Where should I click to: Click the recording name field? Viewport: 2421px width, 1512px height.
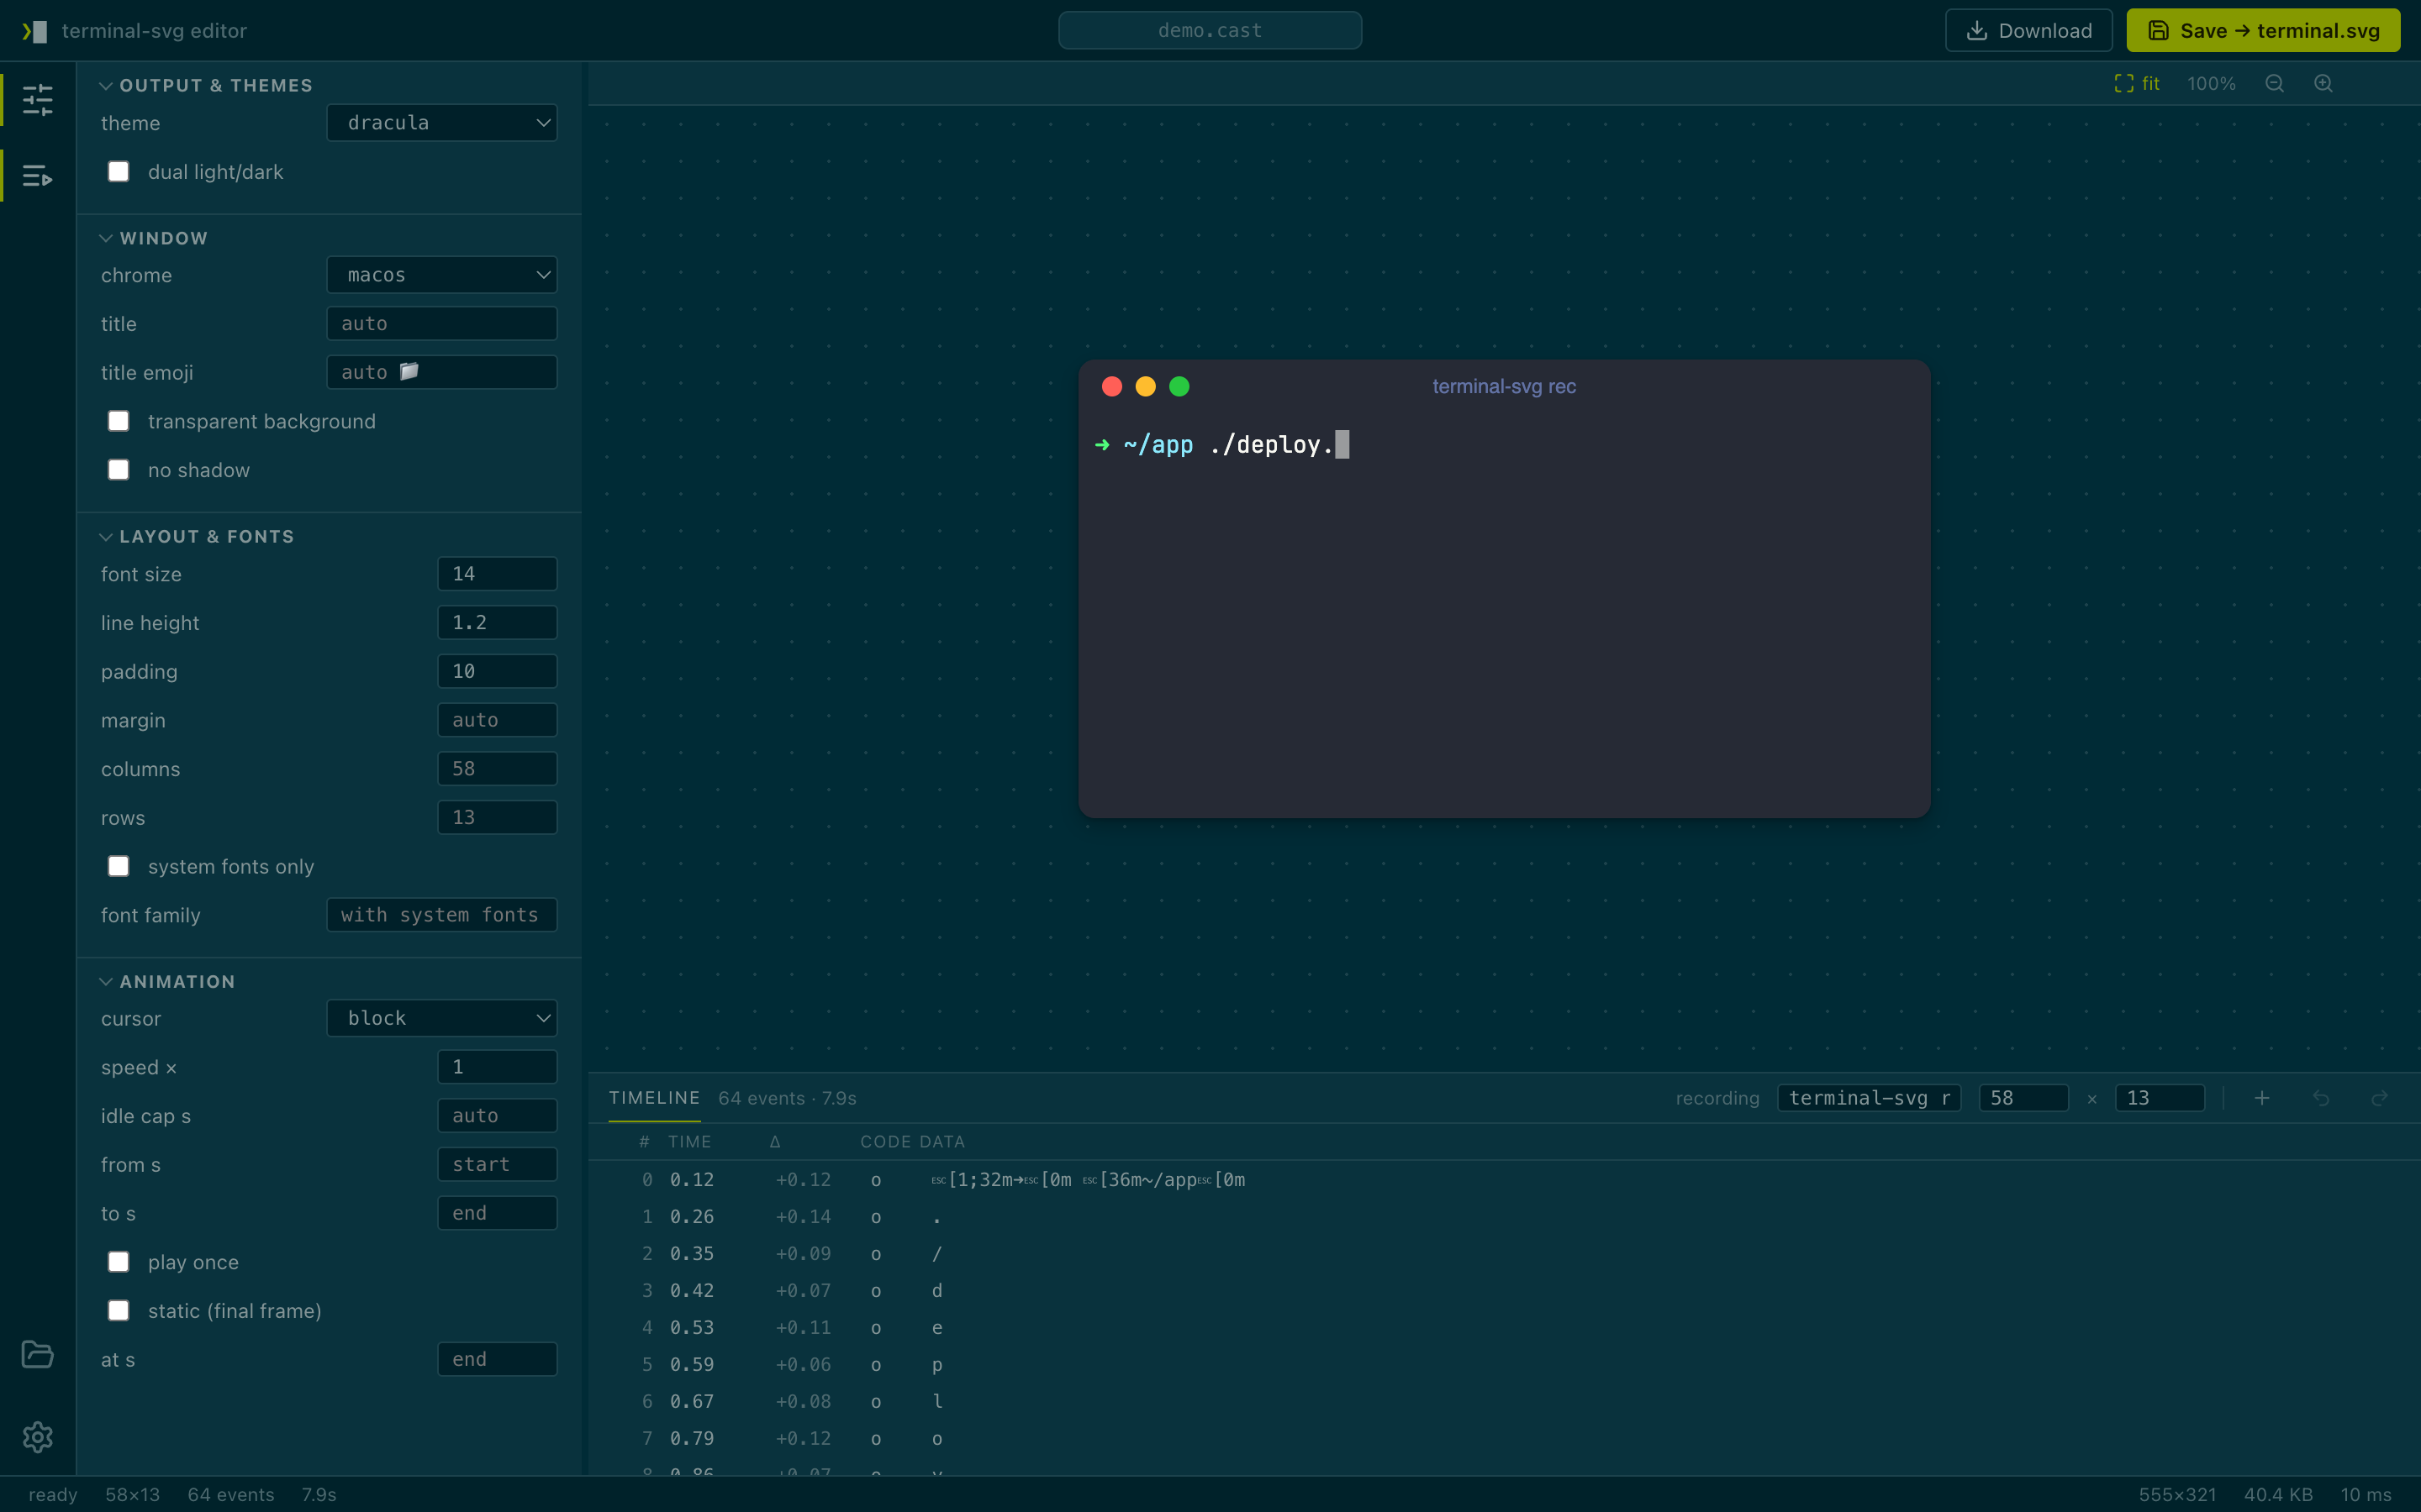click(x=1869, y=1098)
